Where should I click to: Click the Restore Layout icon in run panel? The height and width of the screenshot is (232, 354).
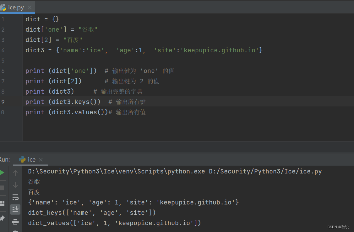pyautogui.click(x=2, y=204)
